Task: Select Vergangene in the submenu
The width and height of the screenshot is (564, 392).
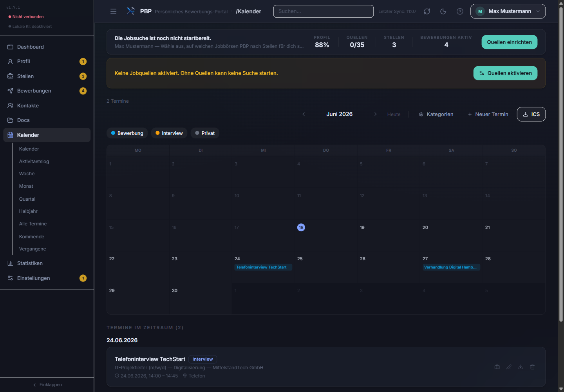Action: point(33,249)
